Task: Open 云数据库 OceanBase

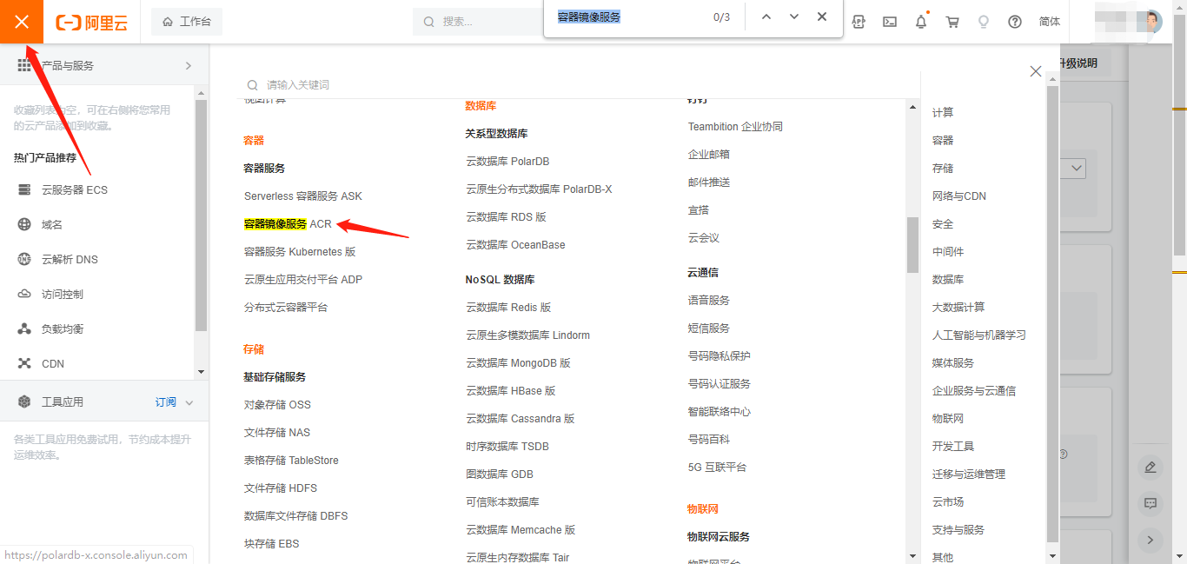Action: [515, 245]
